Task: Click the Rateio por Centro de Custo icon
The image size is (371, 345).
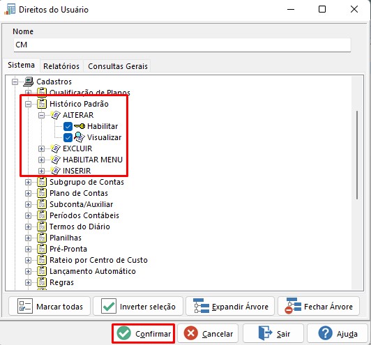Action: (x=42, y=260)
